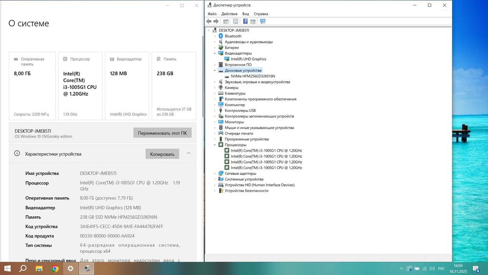Click the icon beside Устройства безопасности
488x275 pixels.
tap(221, 190)
